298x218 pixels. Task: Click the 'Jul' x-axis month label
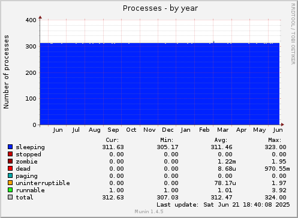(x=76, y=130)
